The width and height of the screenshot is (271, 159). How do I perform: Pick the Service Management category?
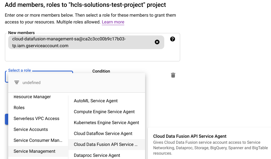(x=34, y=151)
